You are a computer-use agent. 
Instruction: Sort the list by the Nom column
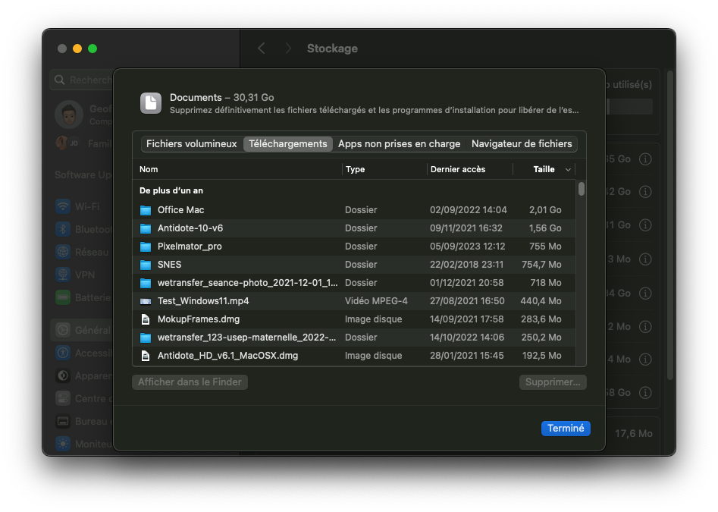tap(237, 169)
